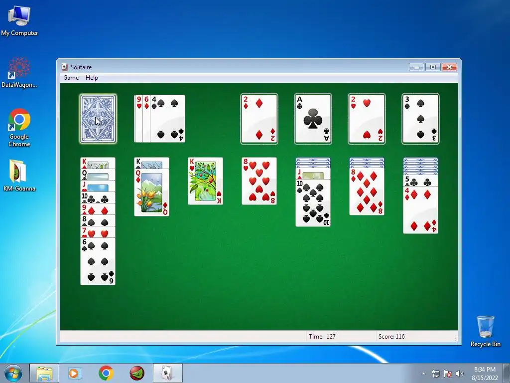Click the 8 of spades in first column

click(x=98, y=220)
